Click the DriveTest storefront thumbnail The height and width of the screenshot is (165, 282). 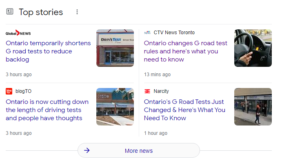[x=115, y=48]
